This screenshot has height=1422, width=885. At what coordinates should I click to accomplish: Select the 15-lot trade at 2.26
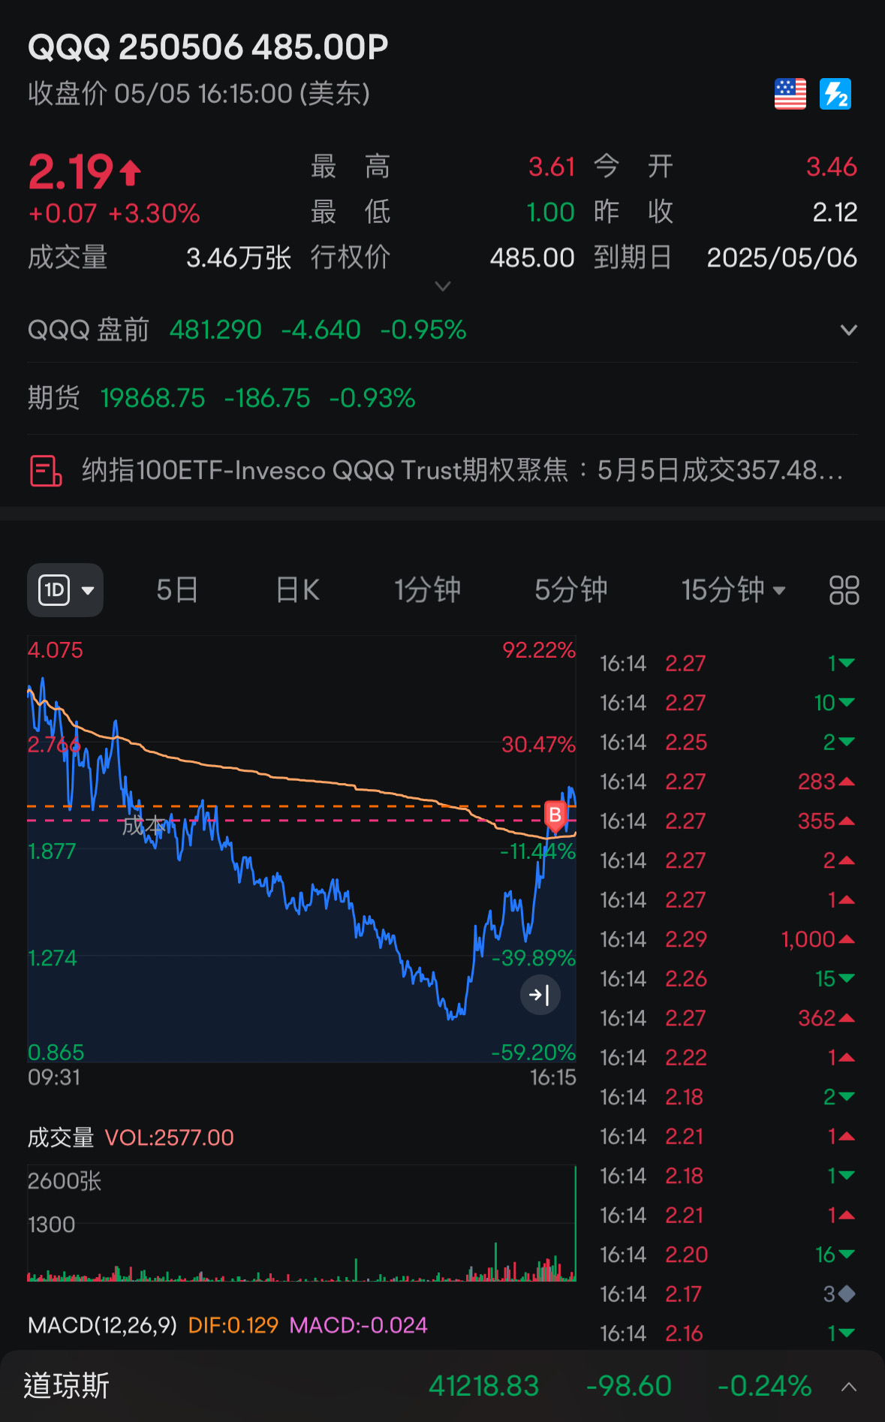pyautogui.click(x=727, y=979)
